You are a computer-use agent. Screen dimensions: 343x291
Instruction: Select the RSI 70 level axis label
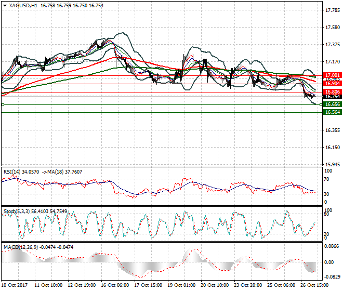(326, 179)
